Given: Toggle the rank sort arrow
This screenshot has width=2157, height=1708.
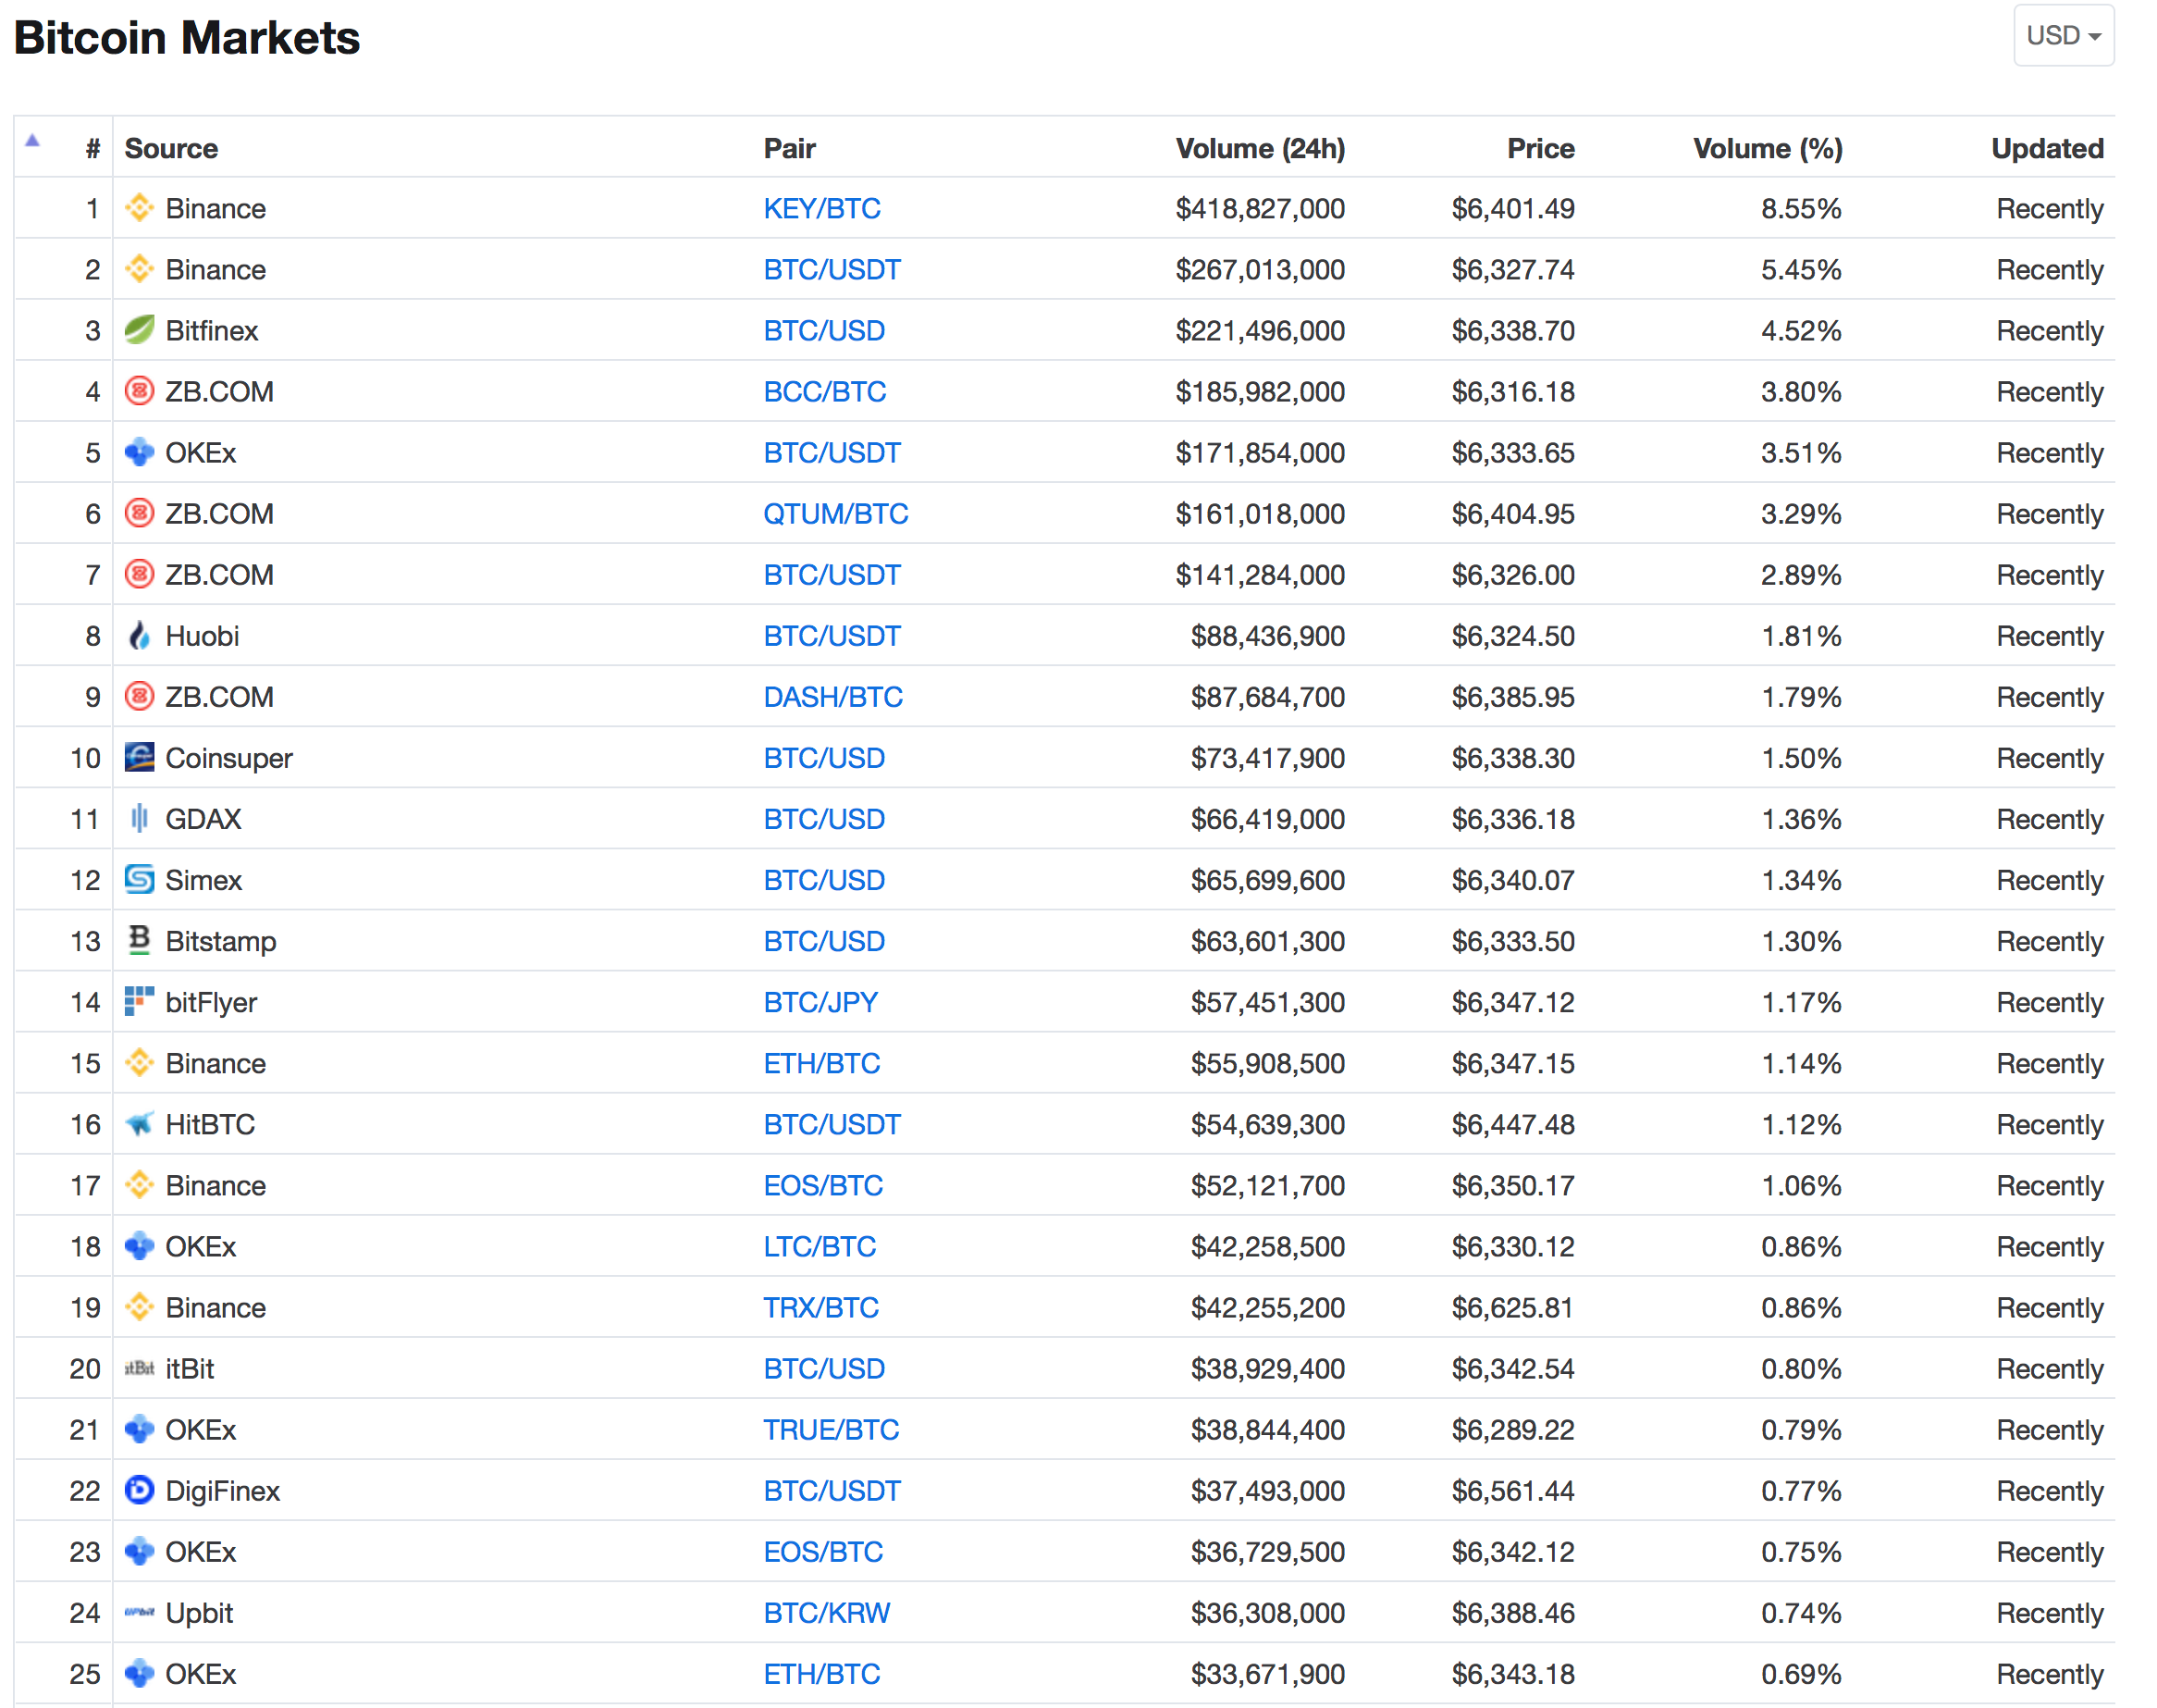Looking at the screenshot, I should [32, 141].
